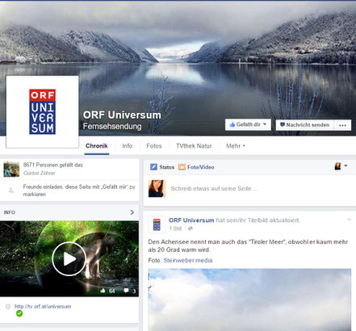Invite friends via Freunde einladen link
The height and width of the screenshot is (331, 356).
(x=79, y=191)
